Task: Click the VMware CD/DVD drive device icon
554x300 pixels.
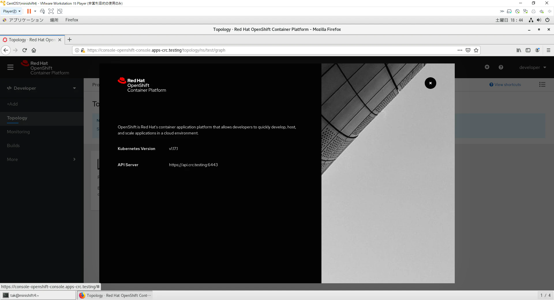Action: coord(517,11)
